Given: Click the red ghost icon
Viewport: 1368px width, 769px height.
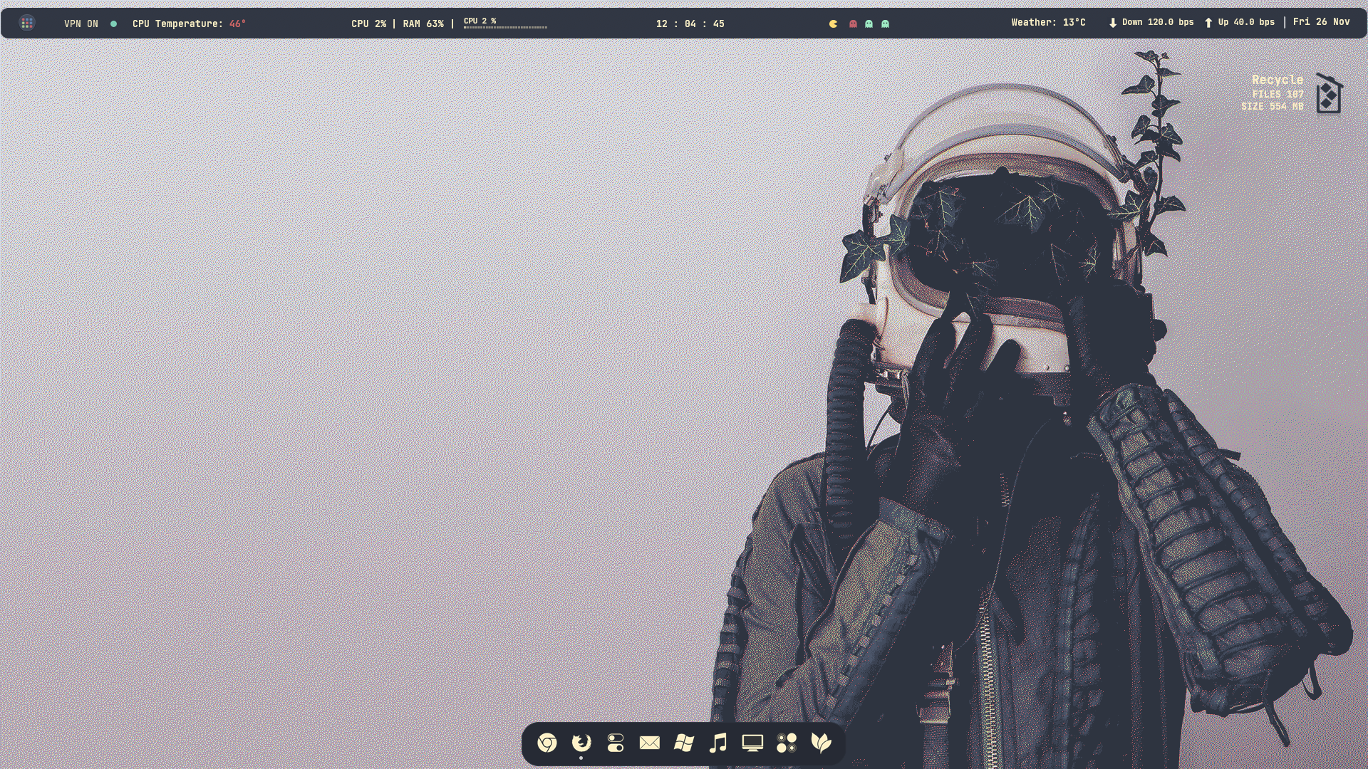Looking at the screenshot, I should tap(853, 23).
